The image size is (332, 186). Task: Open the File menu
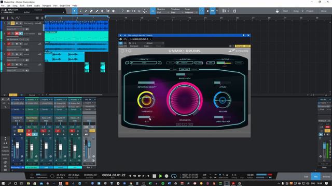(x=3, y=6)
